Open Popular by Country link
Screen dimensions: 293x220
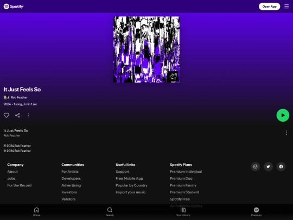(131, 185)
